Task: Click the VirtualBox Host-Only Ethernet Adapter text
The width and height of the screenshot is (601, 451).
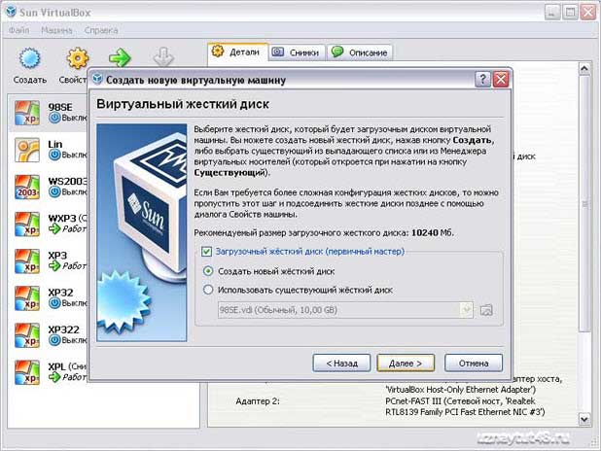Action: point(460,390)
